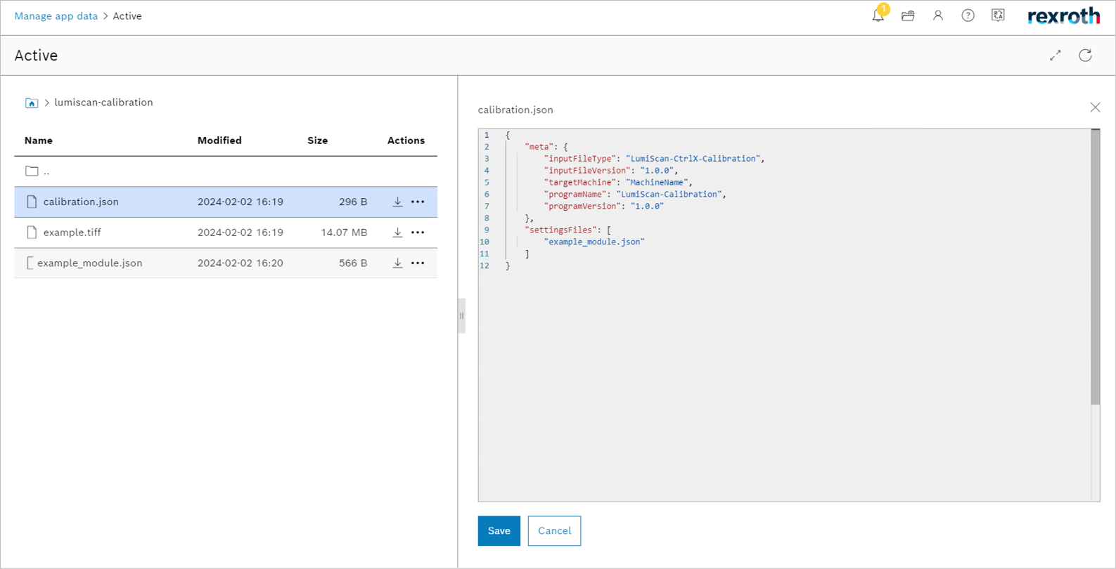Click the 296 B size cell
Viewport: 1116px width, 569px height.
[x=353, y=202]
